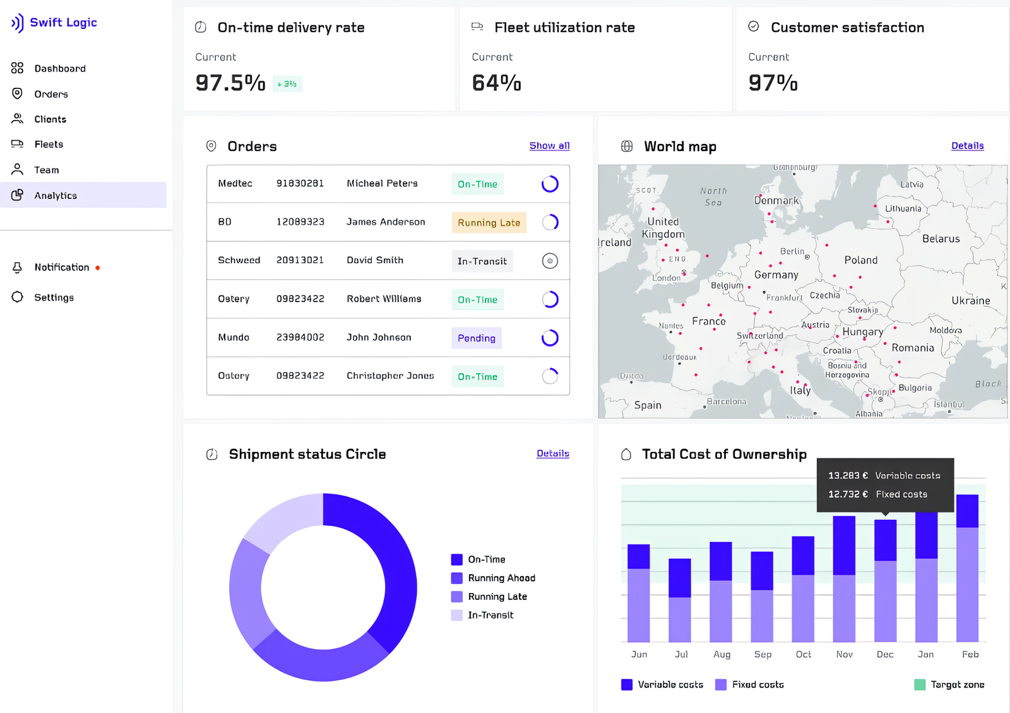The height and width of the screenshot is (713, 1010).
Task: Click the globe icon beside World map
Action: pos(626,147)
